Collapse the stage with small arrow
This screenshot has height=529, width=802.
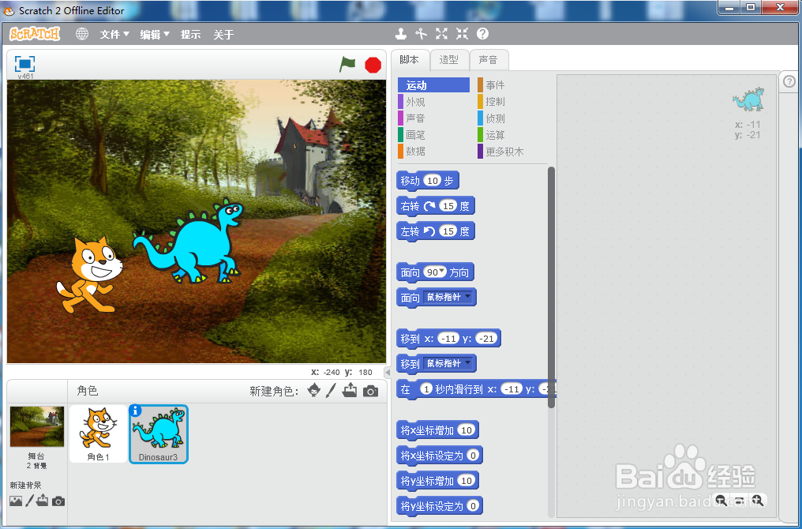tap(388, 373)
